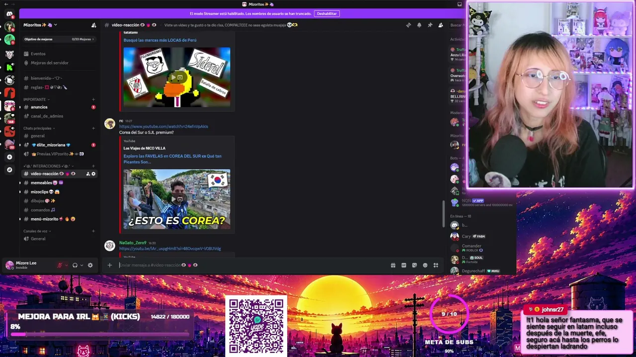Image resolution: width=636 pixels, height=357 pixels.
Task: Open notification settings bell icon
Action: tap(419, 25)
